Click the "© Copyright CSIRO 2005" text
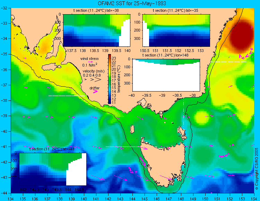Screen dimensions: 260x201 [x=257, y=169]
